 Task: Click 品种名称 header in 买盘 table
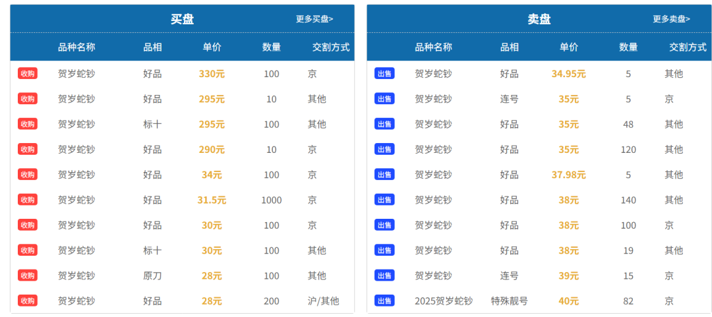[x=76, y=47]
